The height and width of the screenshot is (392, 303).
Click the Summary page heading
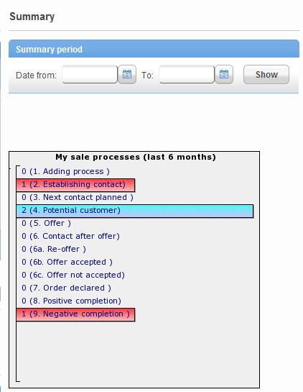click(32, 17)
